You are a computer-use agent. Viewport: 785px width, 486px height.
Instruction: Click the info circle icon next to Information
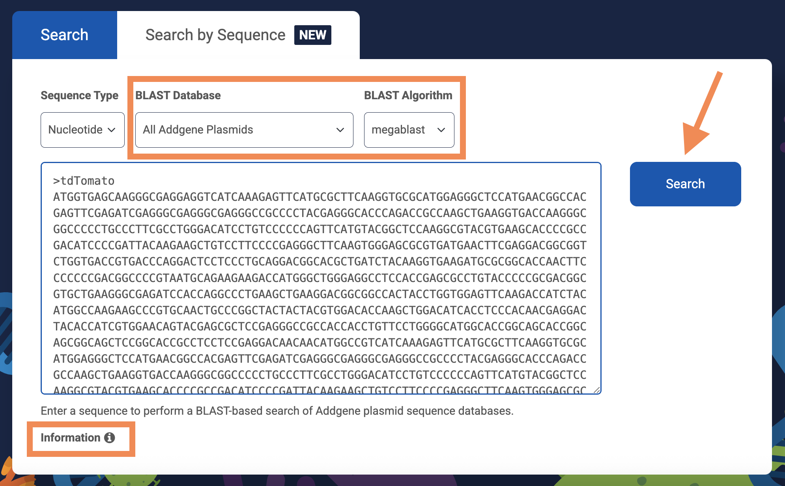pyautogui.click(x=109, y=438)
